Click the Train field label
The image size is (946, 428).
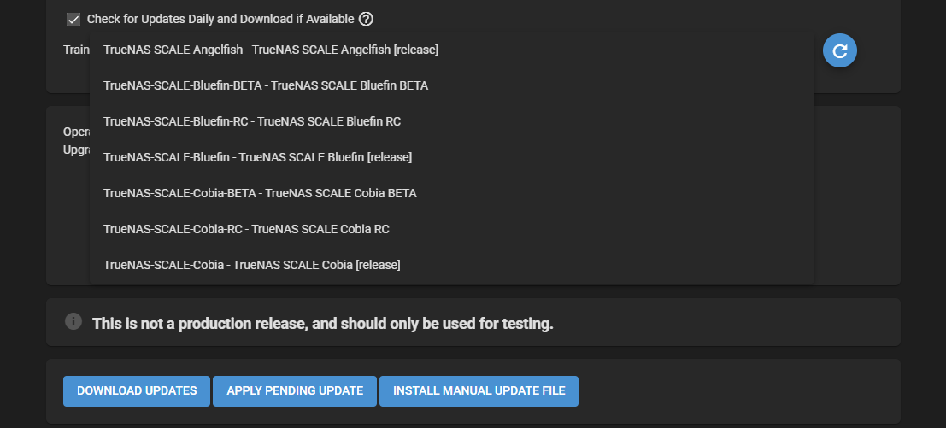point(77,50)
